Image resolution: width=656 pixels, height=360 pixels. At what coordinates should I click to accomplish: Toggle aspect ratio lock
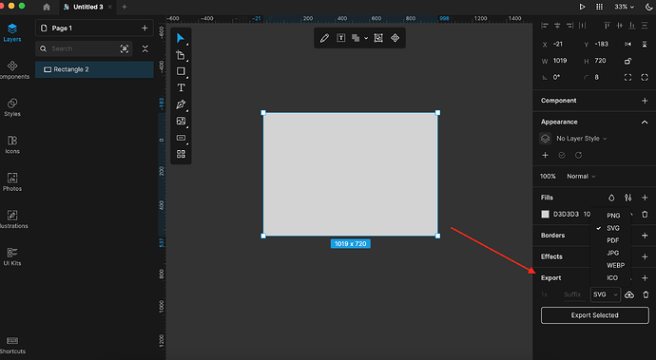pyautogui.click(x=628, y=61)
